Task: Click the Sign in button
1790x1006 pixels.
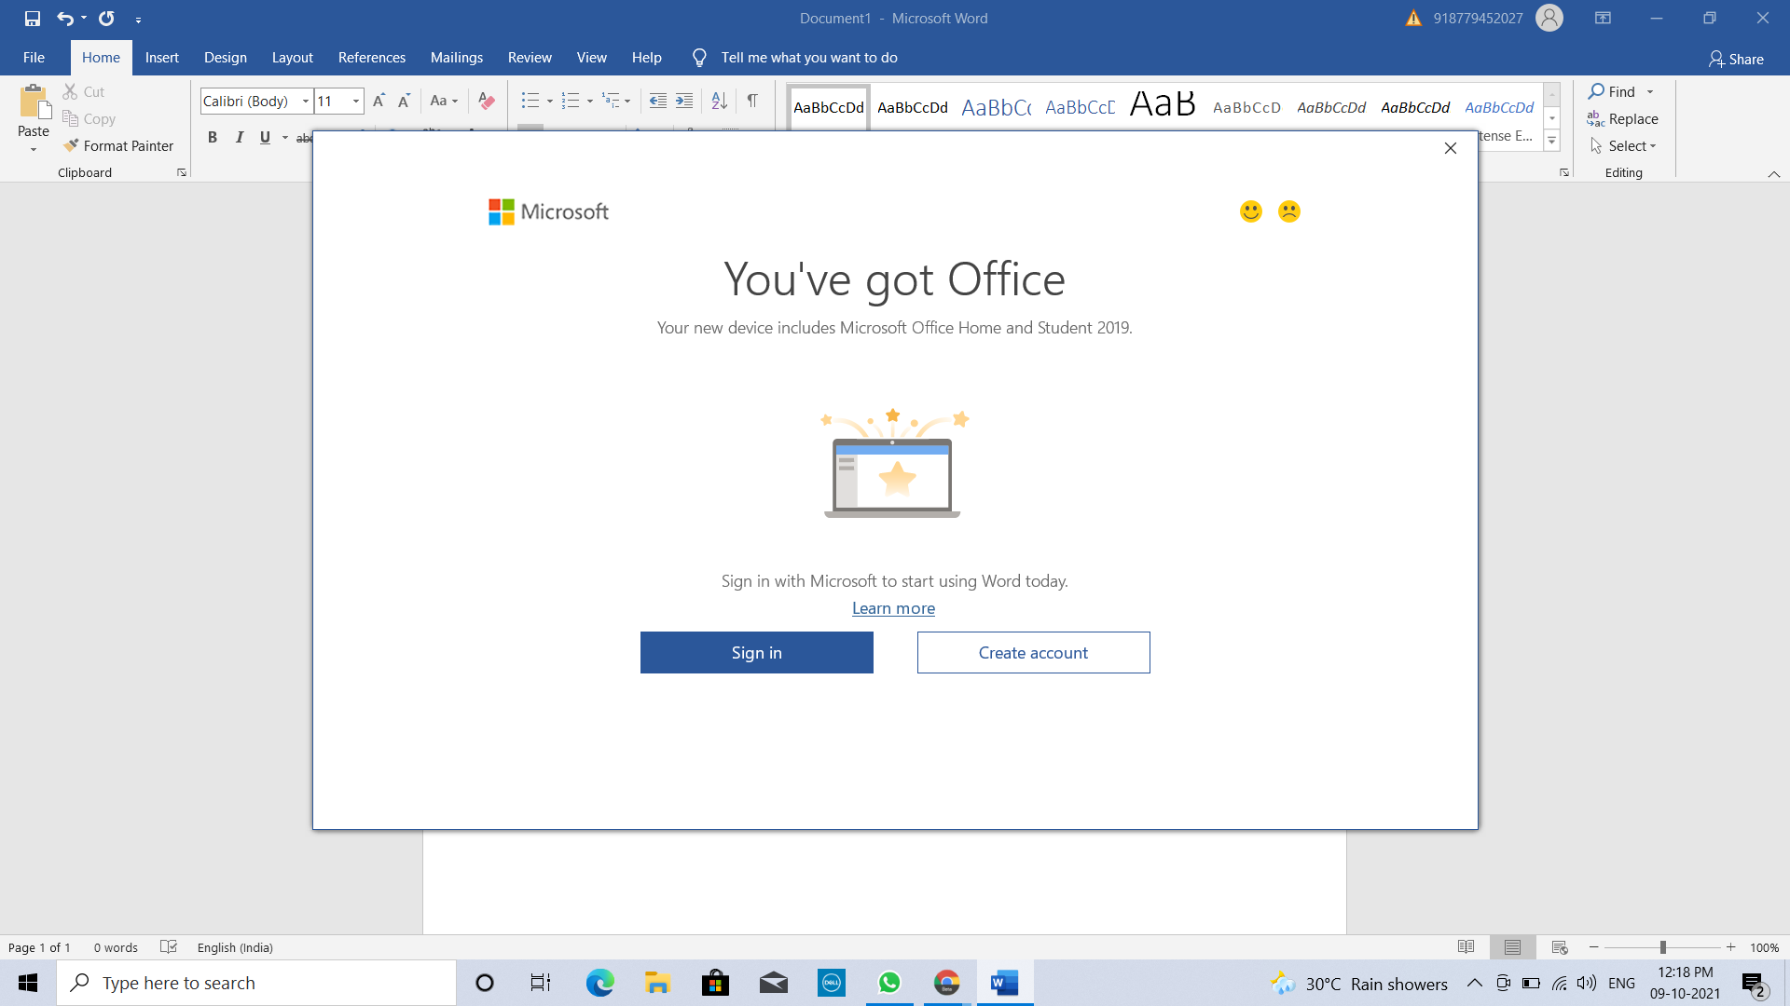Action: coord(756,652)
